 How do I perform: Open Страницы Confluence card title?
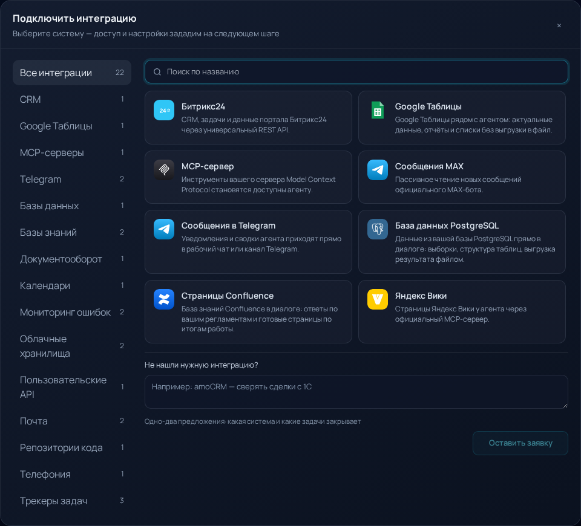227,296
